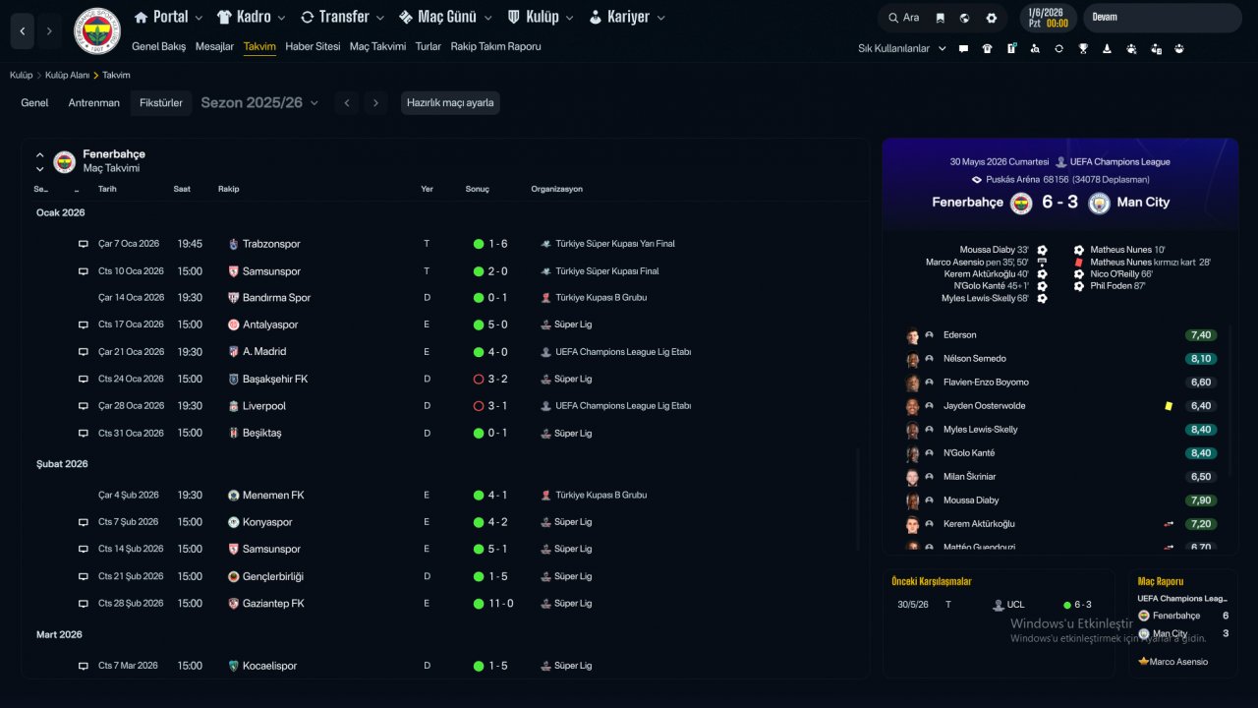Go to previous season with left chevron
This screenshot has height=708, width=1258.
(346, 102)
